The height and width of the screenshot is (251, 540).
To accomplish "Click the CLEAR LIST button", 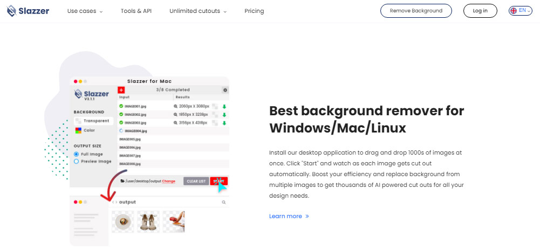I will click(x=196, y=181).
